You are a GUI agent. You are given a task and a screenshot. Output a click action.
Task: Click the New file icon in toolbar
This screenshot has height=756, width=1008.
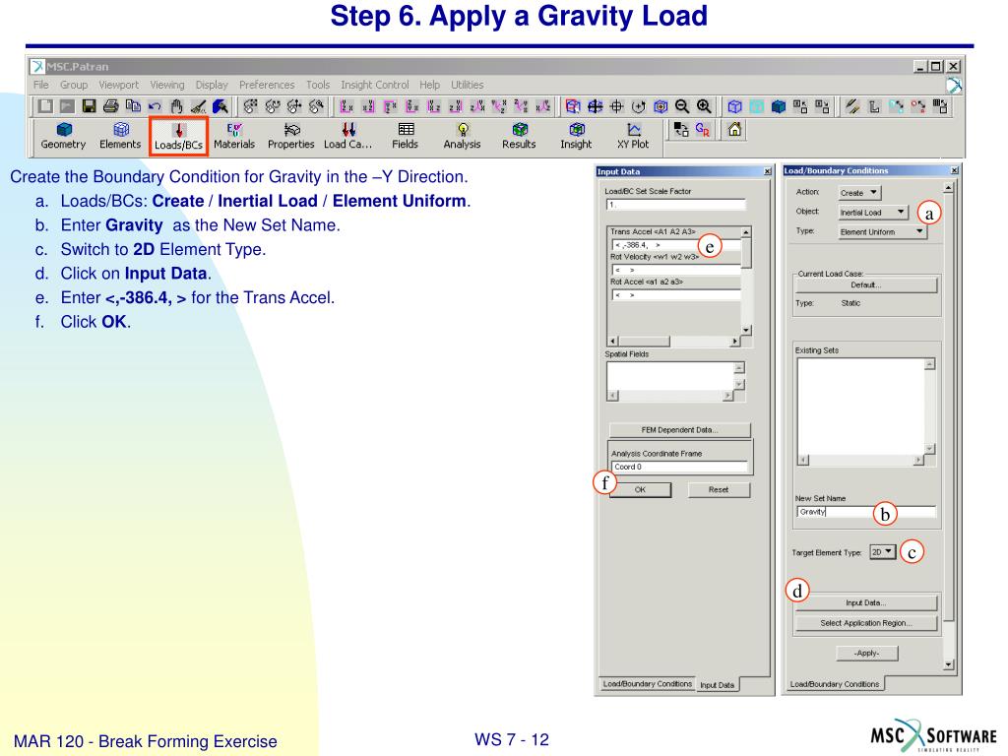[45, 106]
